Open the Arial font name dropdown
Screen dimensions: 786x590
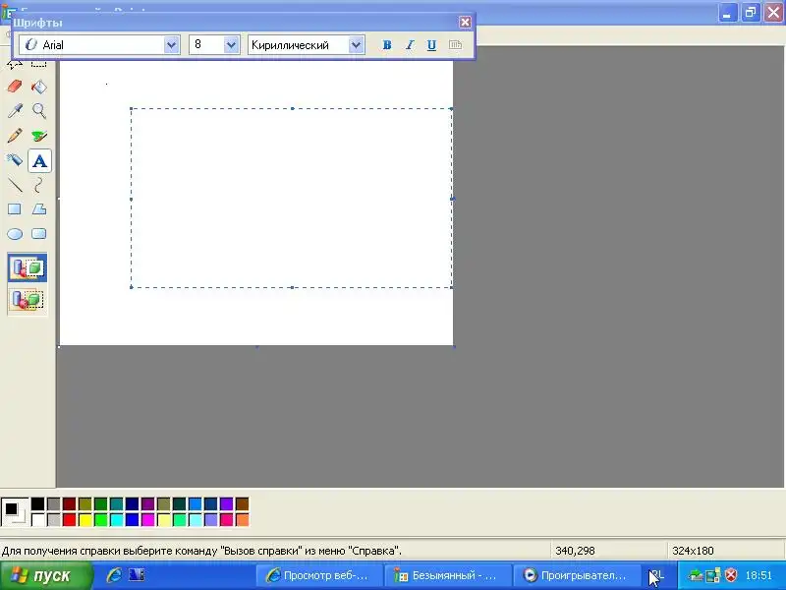pyautogui.click(x=171, y=45)
